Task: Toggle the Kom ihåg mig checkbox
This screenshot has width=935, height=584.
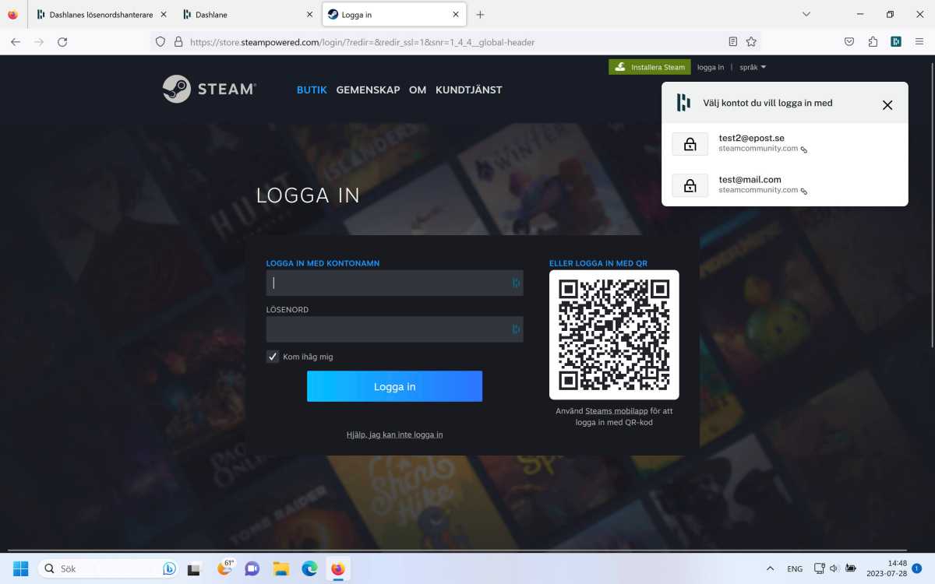Action: click(x=273, y=357)
